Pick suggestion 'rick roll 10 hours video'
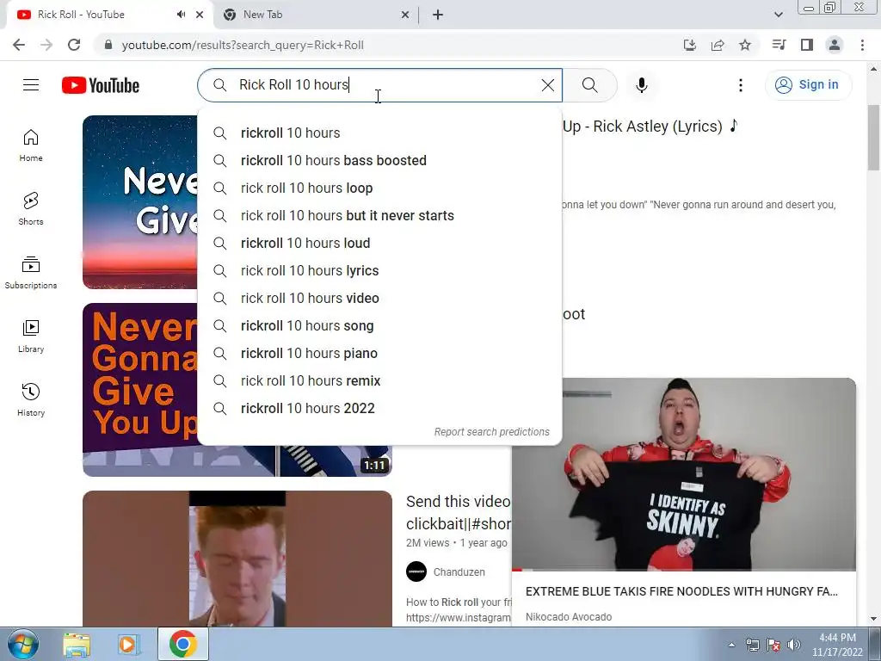 pyautogui.click(x=379, y=299)
